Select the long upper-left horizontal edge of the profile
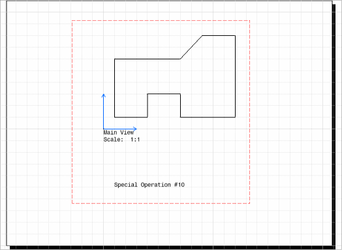This screenshot has width=342, height=250. click(148, 59)
